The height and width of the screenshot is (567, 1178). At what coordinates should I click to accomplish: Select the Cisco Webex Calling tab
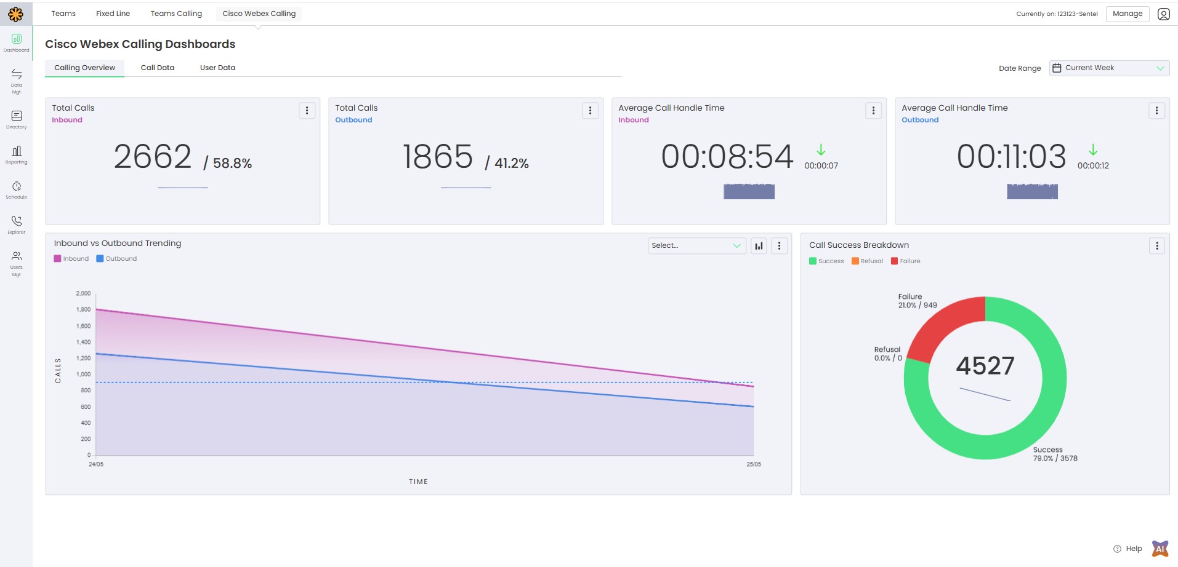click(259, 14)
